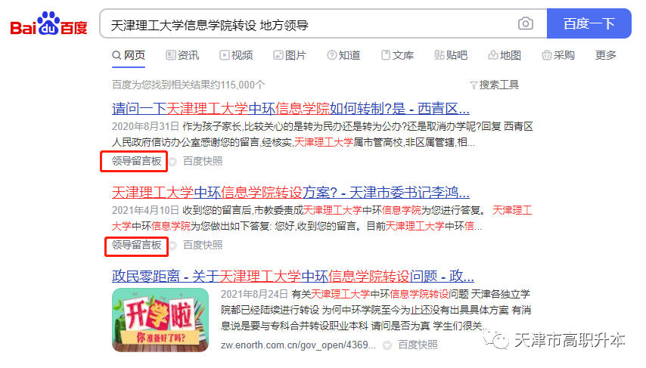Image resolution: width=646 pixels, height=368 pixels.
Task: Open the first result about 如何转制
Action: click(290, 109)
